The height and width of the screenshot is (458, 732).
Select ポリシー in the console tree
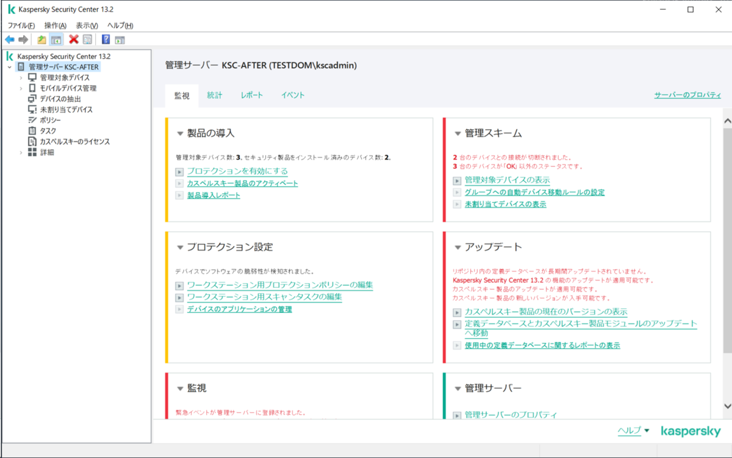tap(51, 120)
